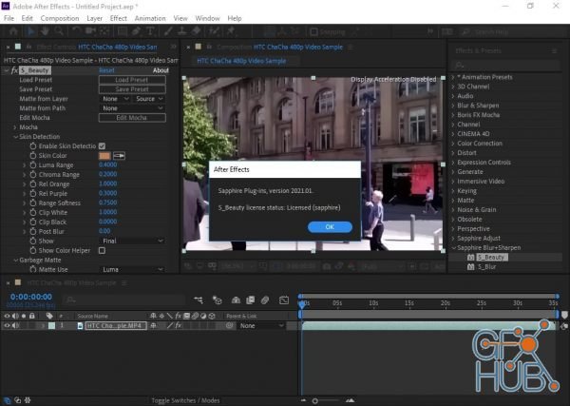Click the S_Beauty effect preset icon
The image size is (570, 406).
point(471,258)
